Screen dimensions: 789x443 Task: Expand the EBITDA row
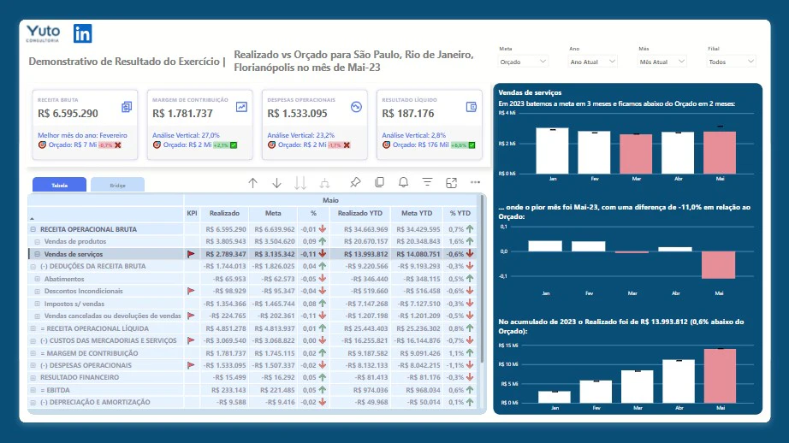[x=33, y=390]
